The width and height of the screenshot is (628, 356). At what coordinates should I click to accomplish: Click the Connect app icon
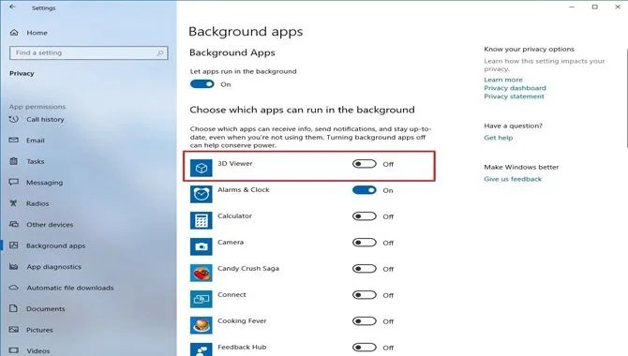[202, 299]
